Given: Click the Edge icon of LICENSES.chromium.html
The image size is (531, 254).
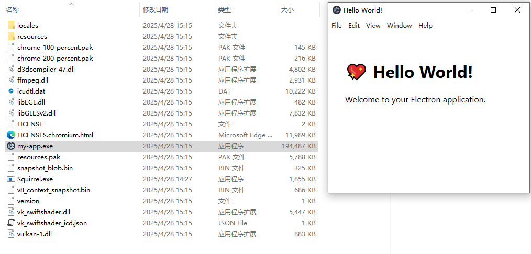Looking at the screenshot, I should 11,135.
